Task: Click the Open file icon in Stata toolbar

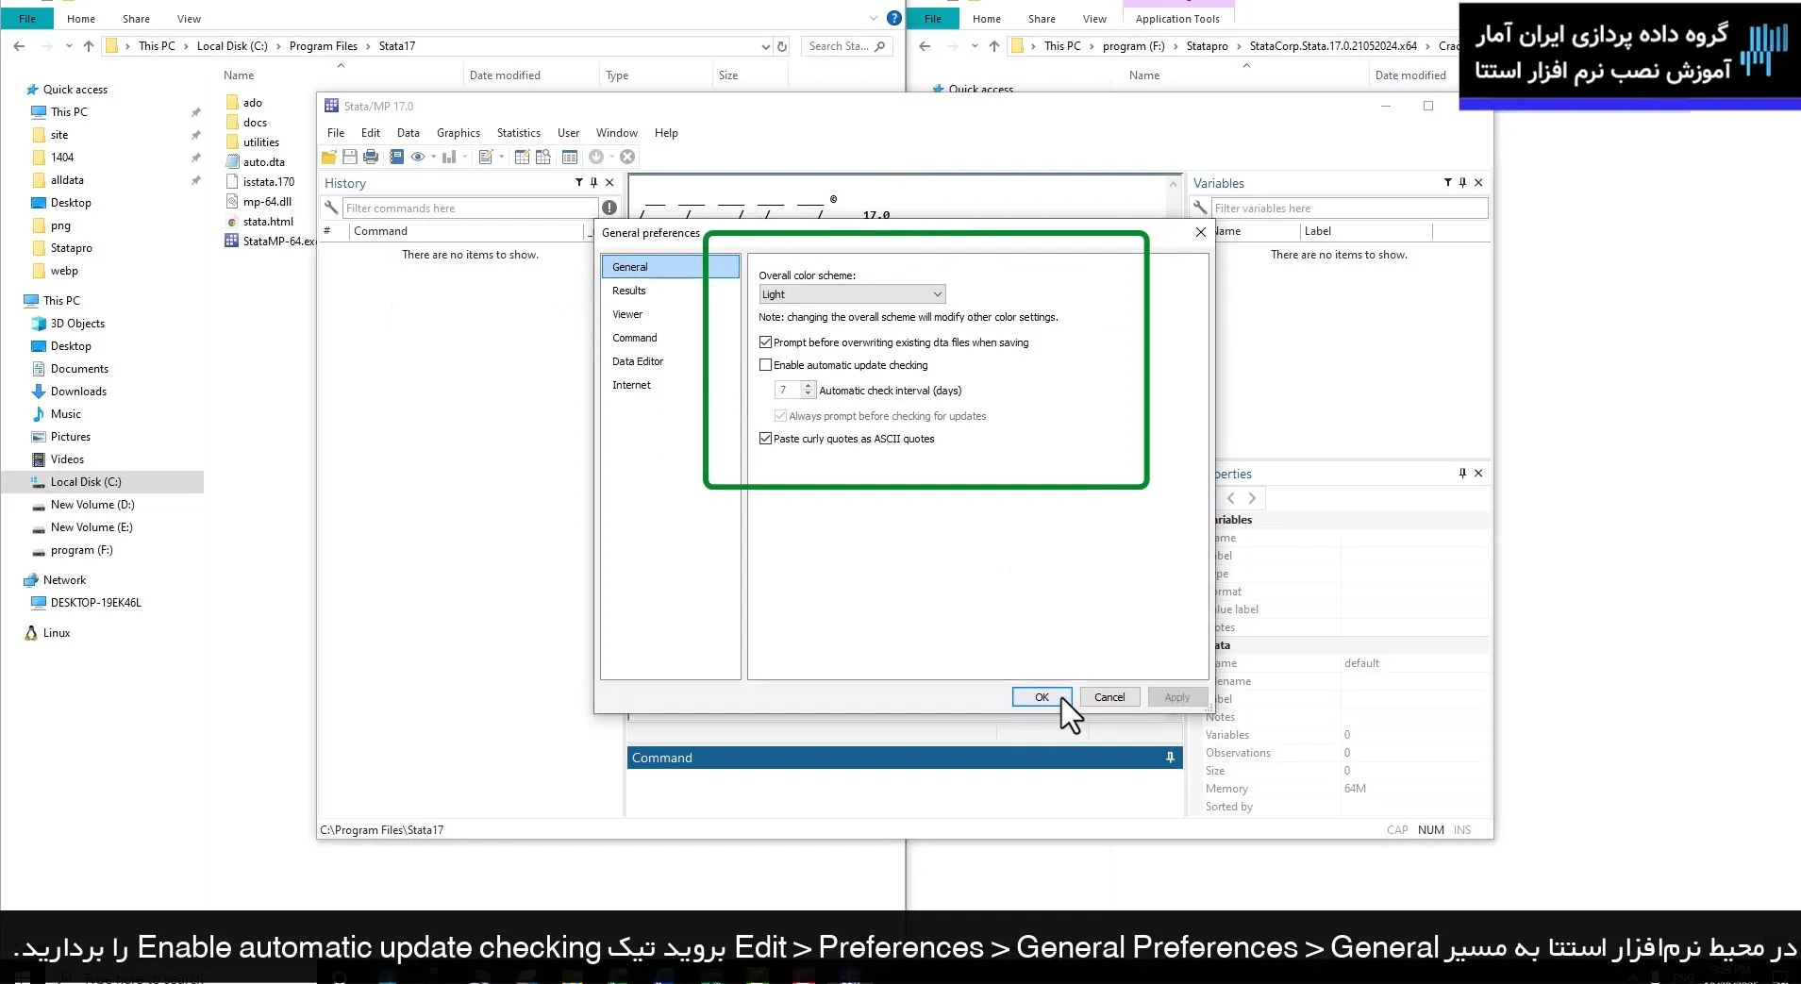Action: (x=328, y=157)
